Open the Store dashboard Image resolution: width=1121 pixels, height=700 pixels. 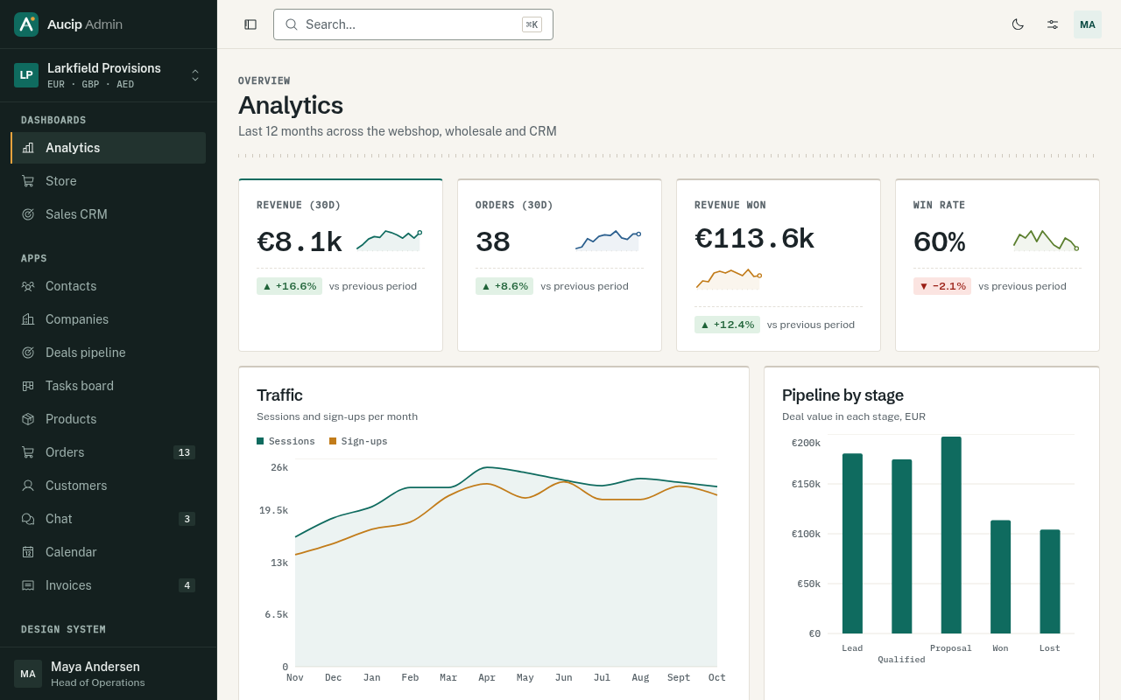(109, 181)
